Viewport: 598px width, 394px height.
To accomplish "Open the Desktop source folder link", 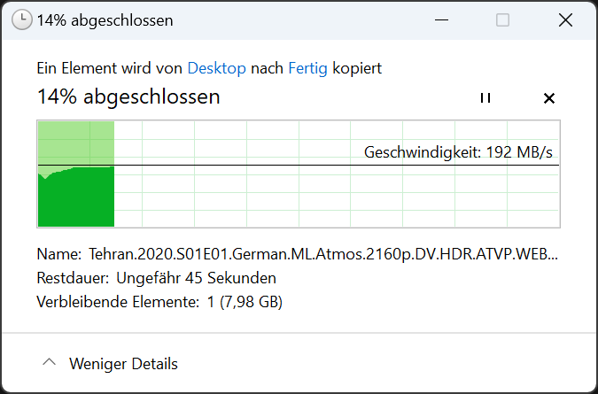I will pos(217,68).
